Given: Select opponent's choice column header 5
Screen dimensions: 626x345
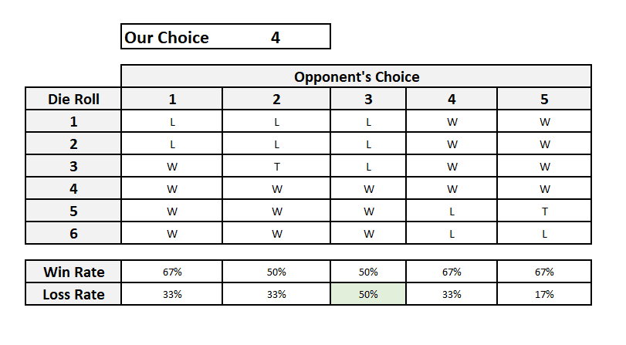Looking at the screenshot, I should 544,99.
